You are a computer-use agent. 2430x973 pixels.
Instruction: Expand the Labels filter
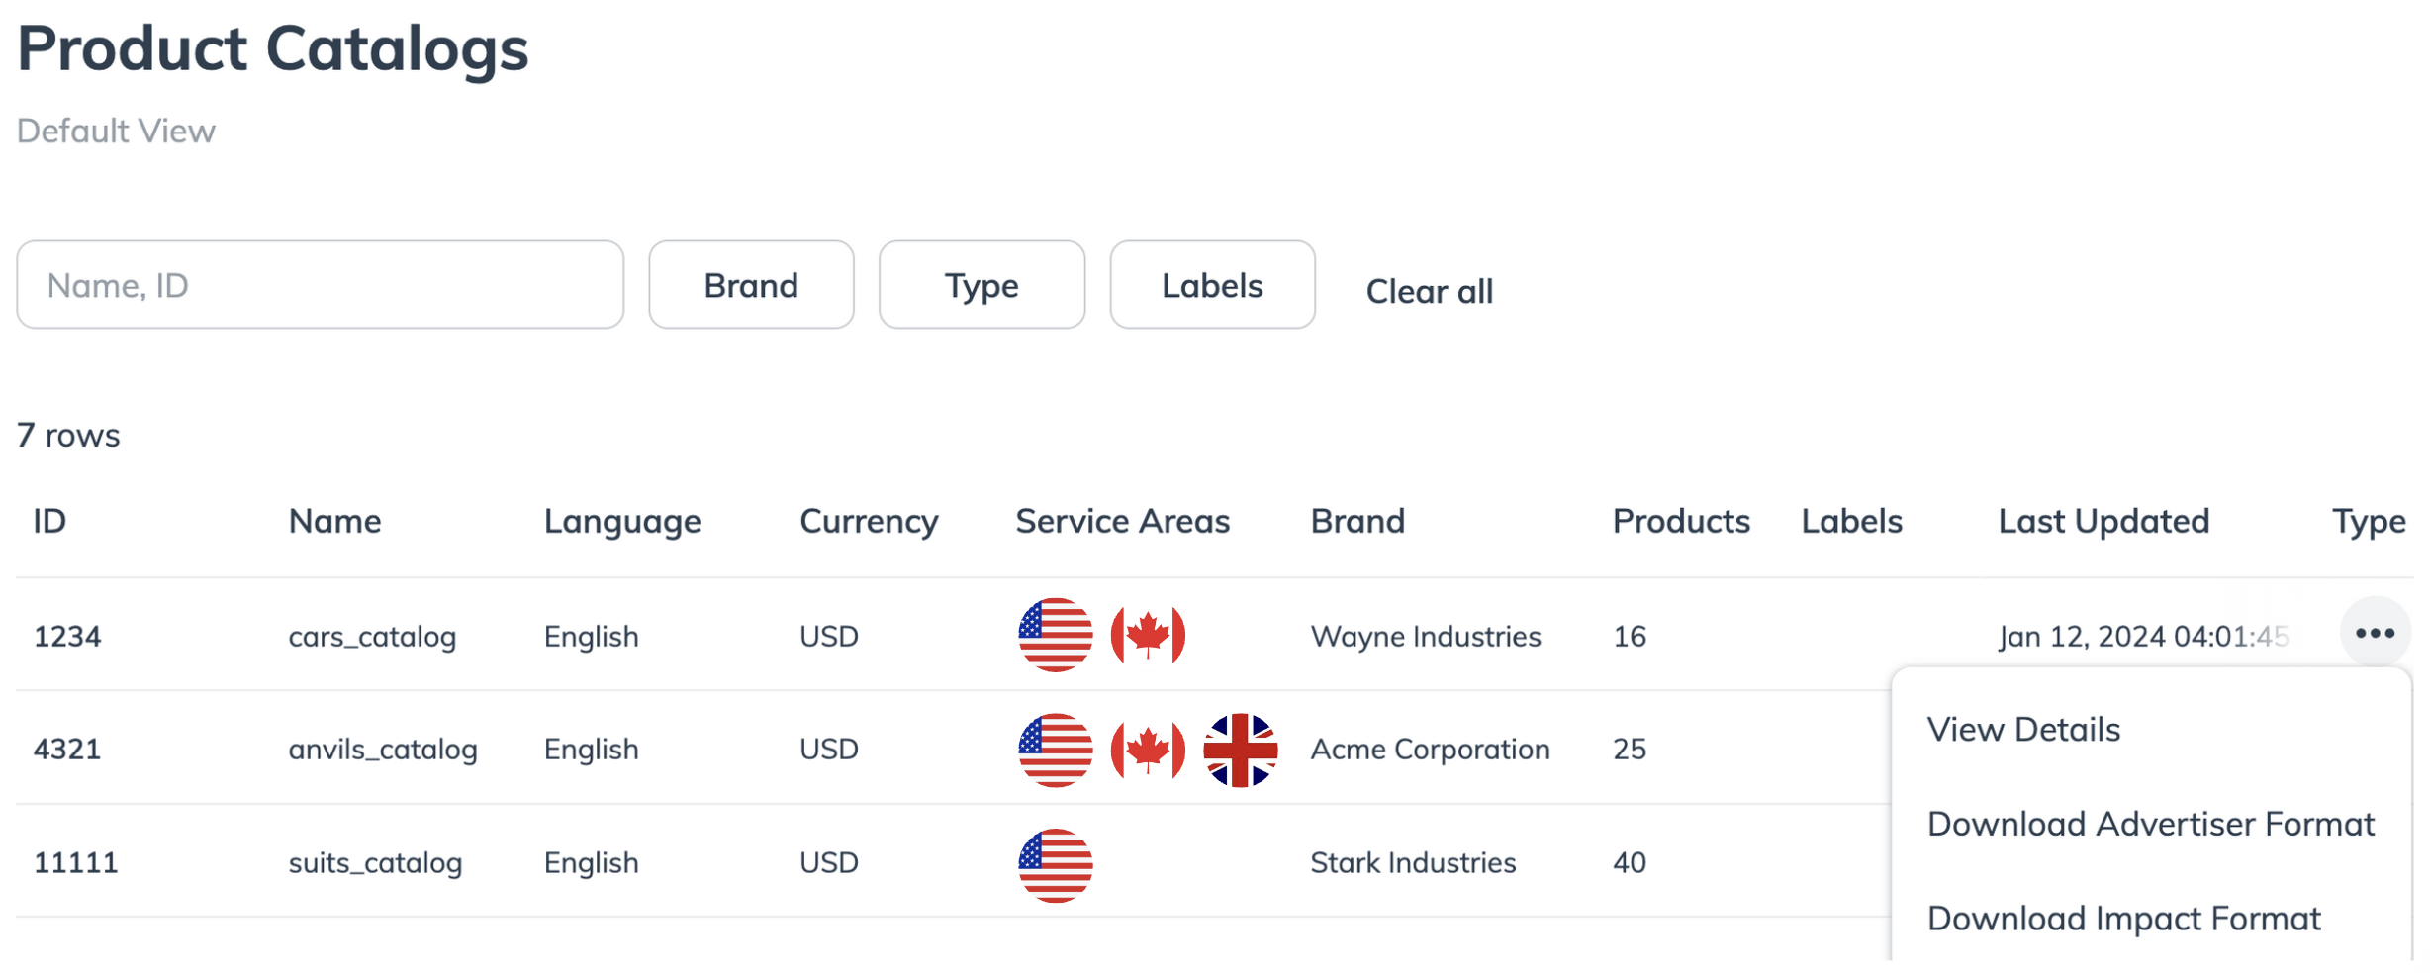pos(1212,285)
